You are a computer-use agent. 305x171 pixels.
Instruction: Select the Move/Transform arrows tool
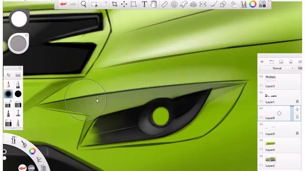(124, 4)
